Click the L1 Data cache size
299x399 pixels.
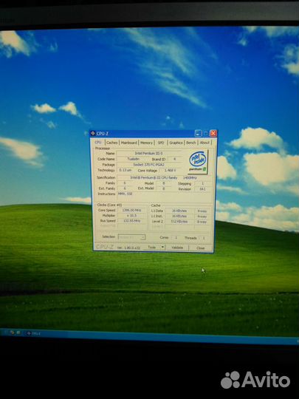pyautogui.click(x=179, y=211)
